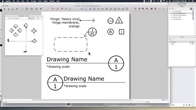Image resolution: width=196 pixels, height=110 pixels.
Task: Choose the Select arrow tool
Action: pos(5,9)
